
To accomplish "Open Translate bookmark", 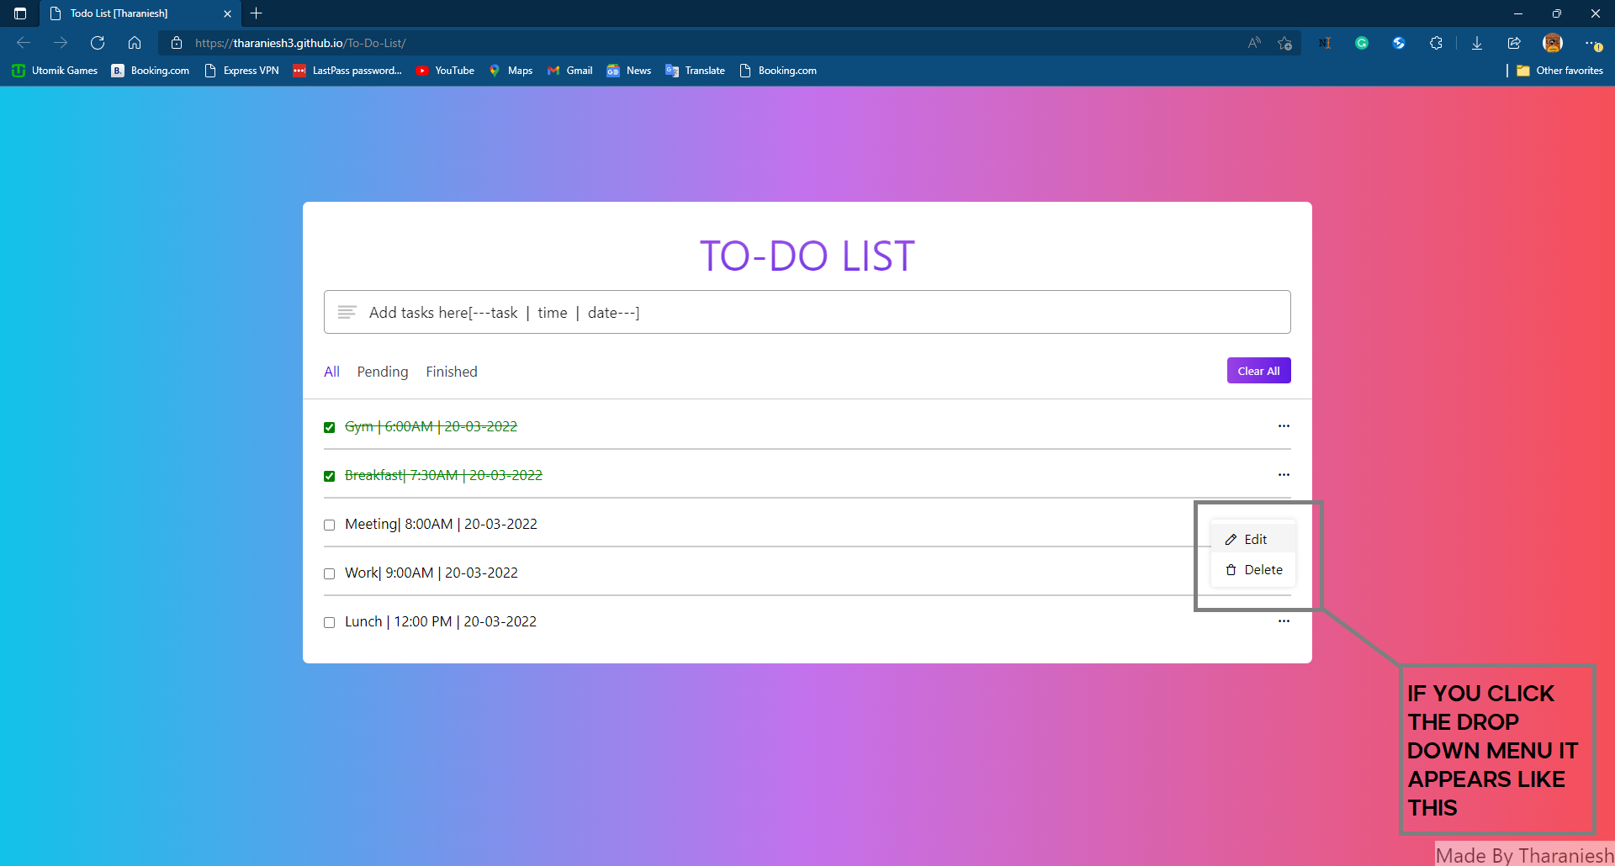I will (695, 71).
